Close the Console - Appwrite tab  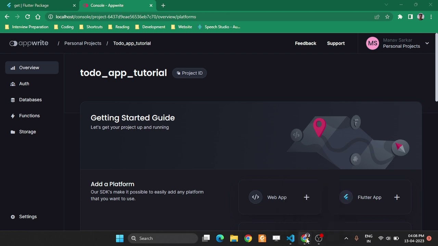pos(151,5)
